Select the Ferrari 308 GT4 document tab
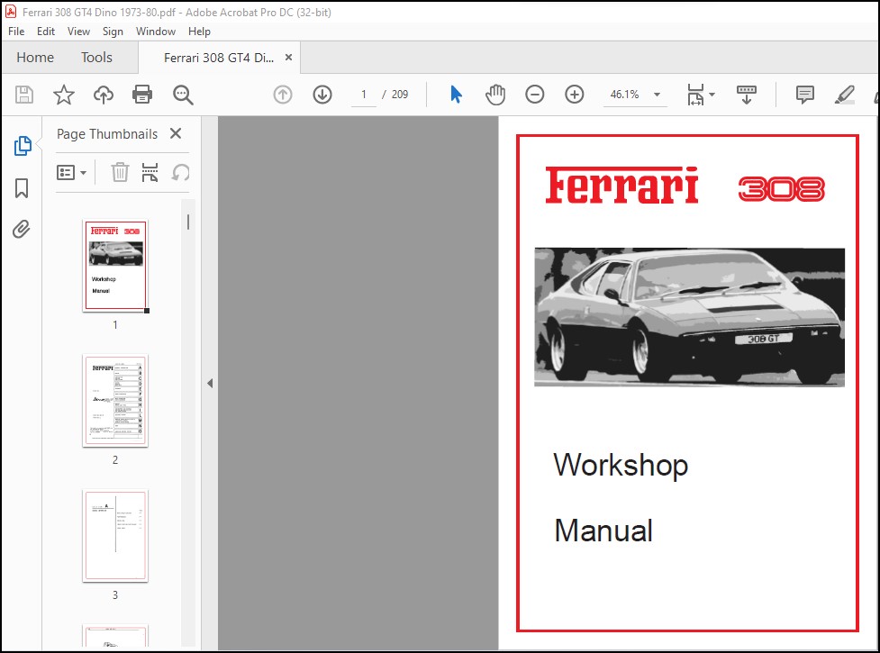The height and width of the screenshot is (653, 880). coord(219,58)
